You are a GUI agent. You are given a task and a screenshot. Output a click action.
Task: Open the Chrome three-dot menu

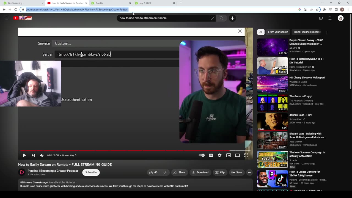click(x=348, y=10)
